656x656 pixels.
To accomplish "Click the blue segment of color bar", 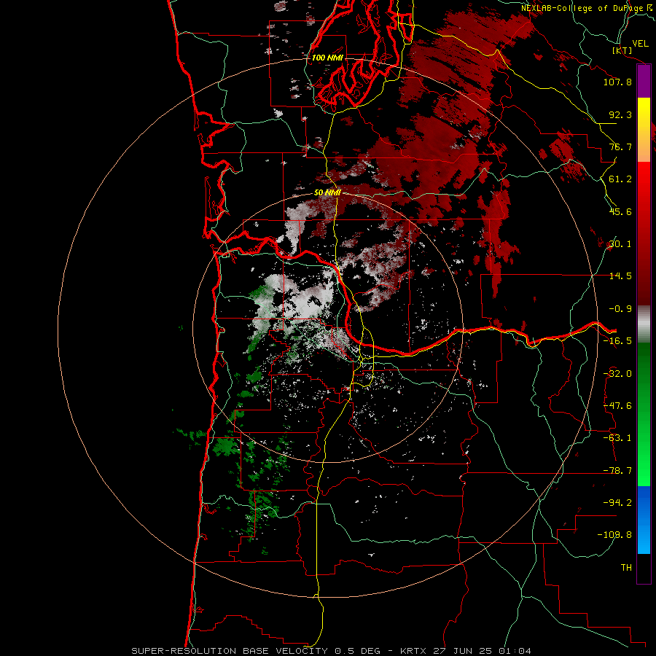I will (x=644, y=520).
